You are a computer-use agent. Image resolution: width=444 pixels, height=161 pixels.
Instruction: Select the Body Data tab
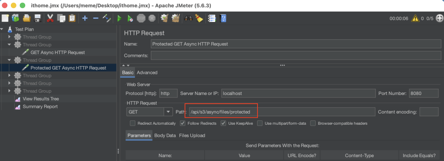(165, 136)
